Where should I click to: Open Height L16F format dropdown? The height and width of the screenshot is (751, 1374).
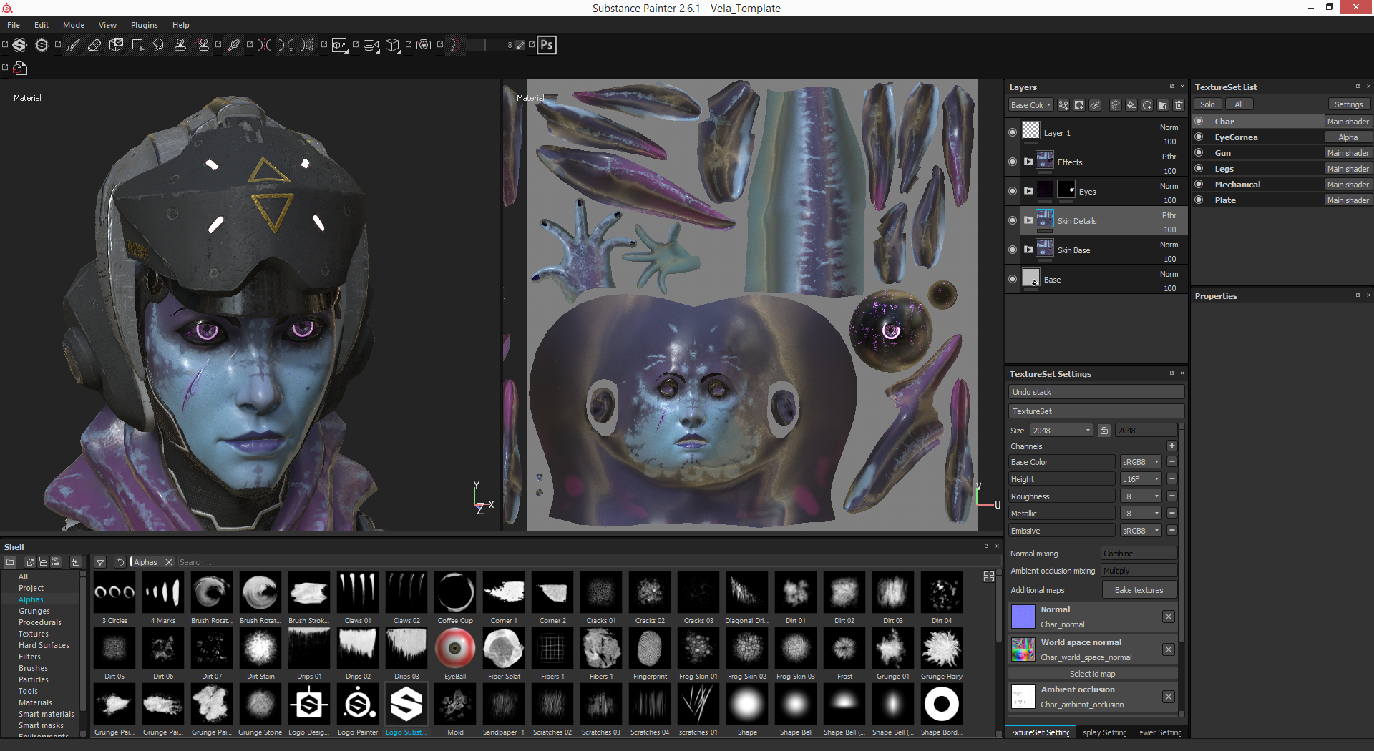click(x=1141, y=479)
